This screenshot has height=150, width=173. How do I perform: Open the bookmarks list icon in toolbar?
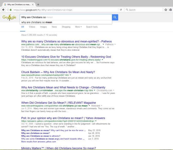[170, 10]
